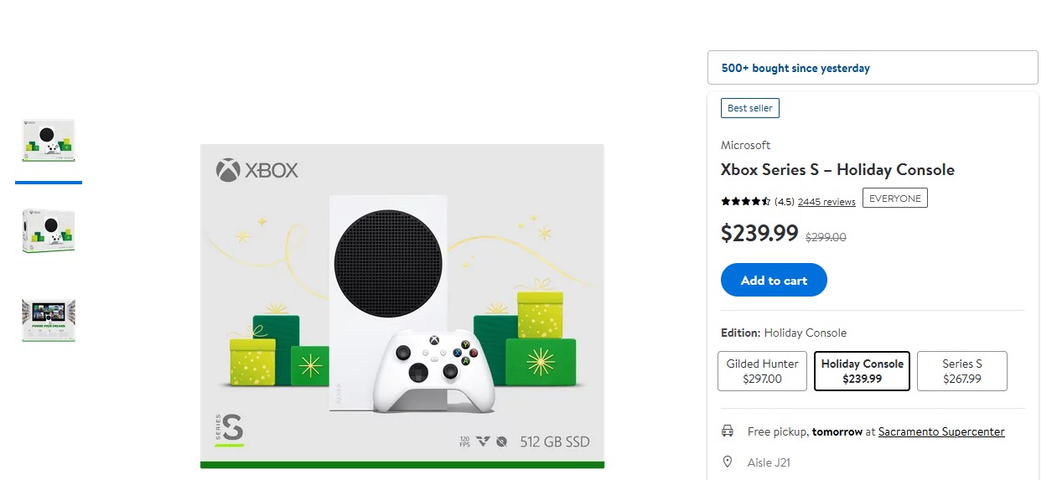Image resolution: width=1057 pixels, height=480 pixels.
Task: Click the free pickup car icon
Action: pyautogui.click(x=728, y=431)
